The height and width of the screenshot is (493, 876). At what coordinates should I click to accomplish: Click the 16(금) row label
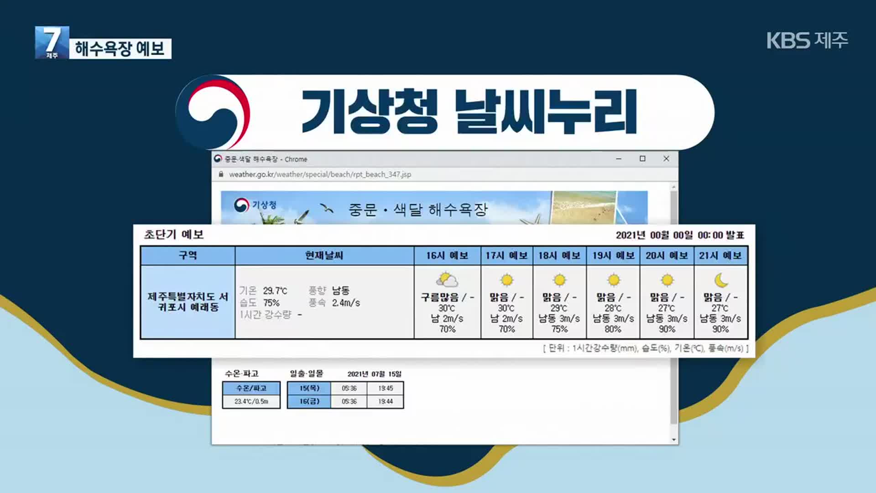(x=309, y=402)
